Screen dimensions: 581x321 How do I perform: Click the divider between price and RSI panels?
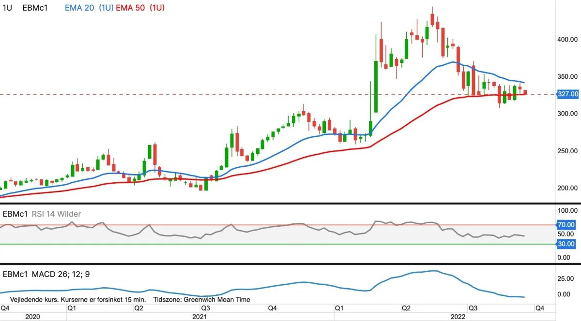[x=290, y=204]
